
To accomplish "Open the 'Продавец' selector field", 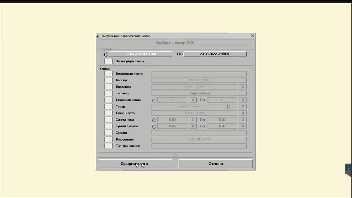I will click(x=194, y=87).
